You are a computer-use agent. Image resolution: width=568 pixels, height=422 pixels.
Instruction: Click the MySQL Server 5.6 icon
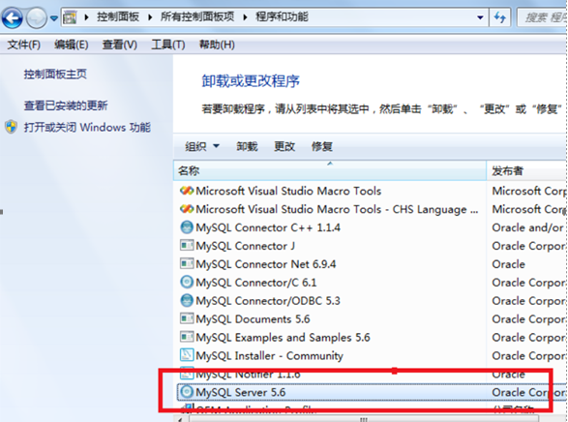click(187, 392)
